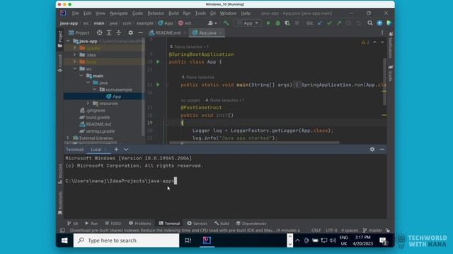Open the File menu

[75, 13]
